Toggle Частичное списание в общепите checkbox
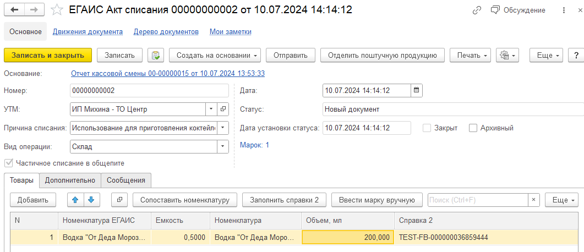 pyautogui.click(x=8, y=163)
